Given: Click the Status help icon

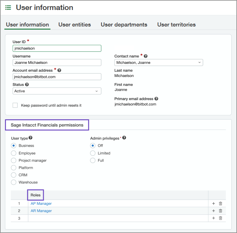Looking at the screenshot, I should 27,84.
